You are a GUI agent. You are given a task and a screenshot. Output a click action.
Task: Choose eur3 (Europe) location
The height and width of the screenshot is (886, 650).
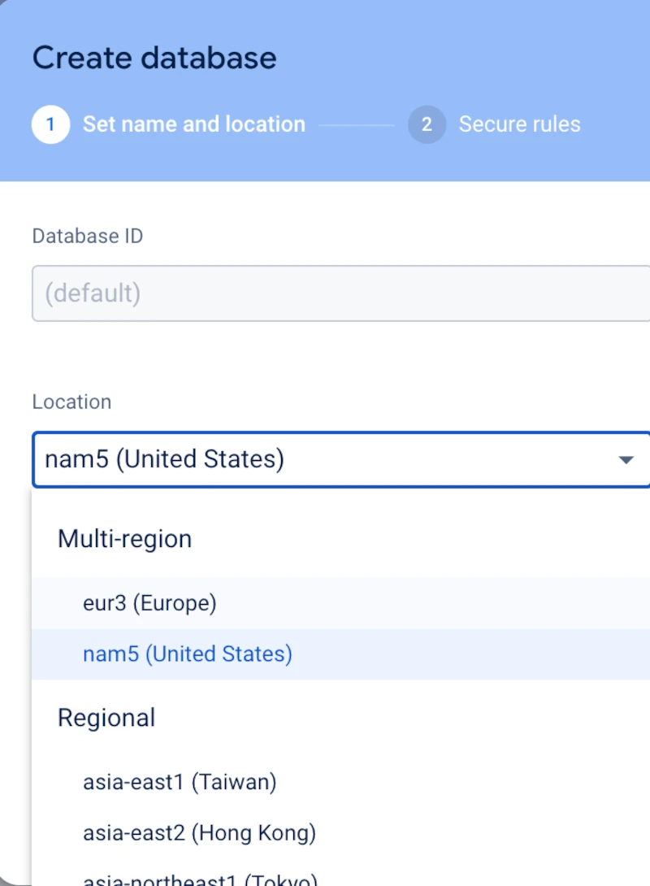[341, 603]
